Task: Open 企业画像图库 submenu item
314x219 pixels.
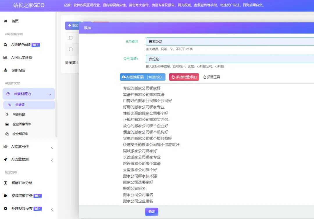Action: click(x=22, y=124)
